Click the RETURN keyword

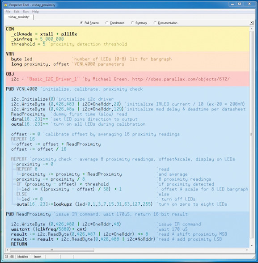pos(19,244)
